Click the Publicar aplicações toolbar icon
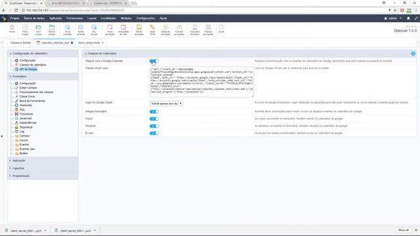The image size is (420, 236). [179, 29]
